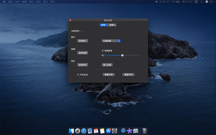This screenshot has width=216, height=135.
Task: Click the 选择网页 button
Action: tap(83, 65)
